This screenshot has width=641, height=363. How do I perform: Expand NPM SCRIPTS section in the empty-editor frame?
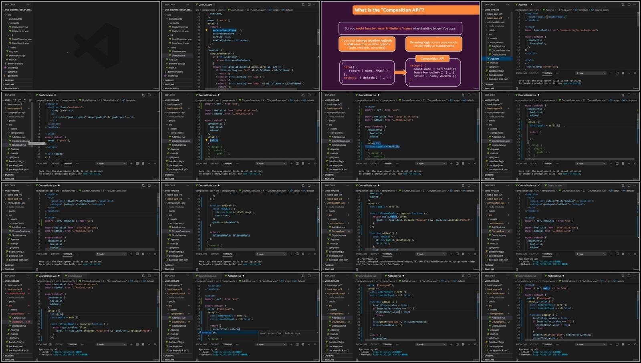[17, 89]
